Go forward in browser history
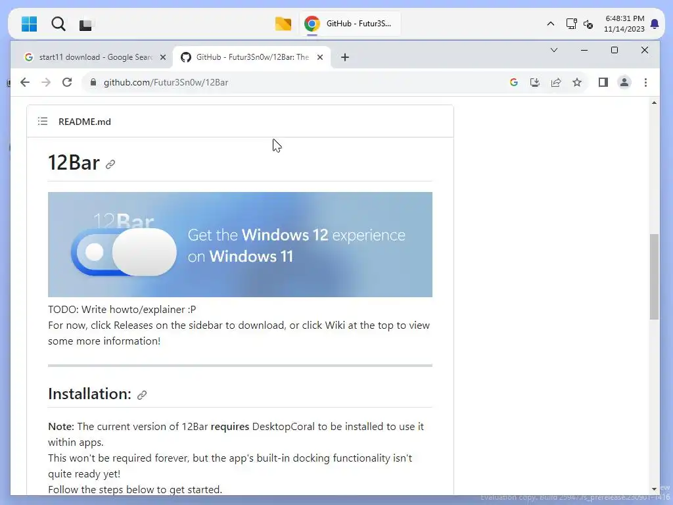 (x=46, y=82)
